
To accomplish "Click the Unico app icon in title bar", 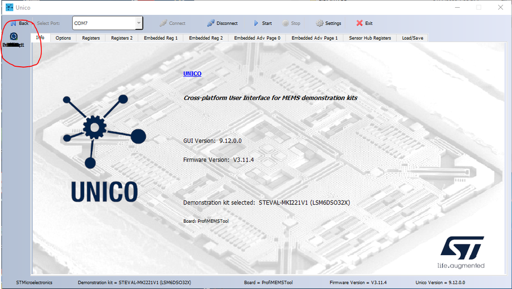I will [x=9, y=7].
